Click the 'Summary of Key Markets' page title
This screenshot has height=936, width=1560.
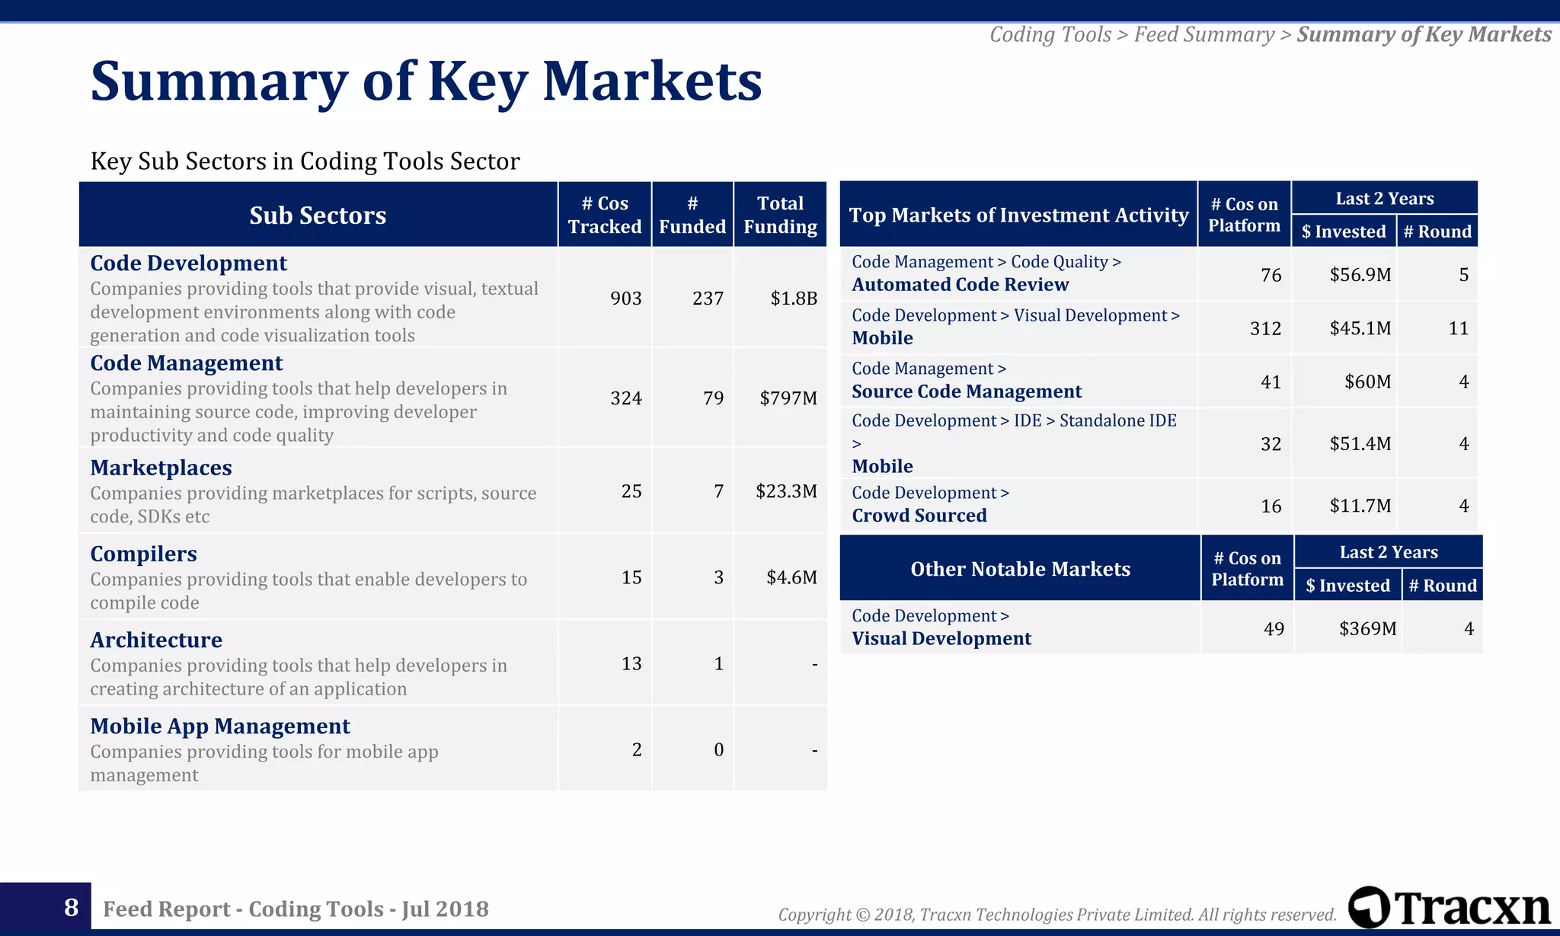[x=426, y=81]
